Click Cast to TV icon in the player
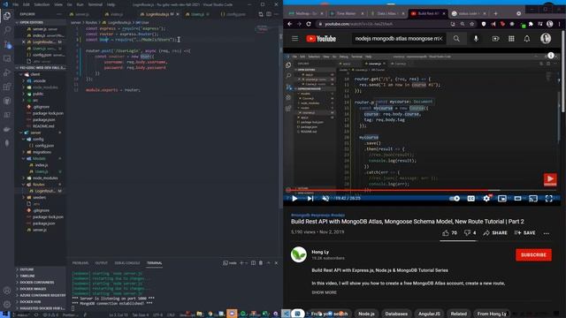 (533, 198)
